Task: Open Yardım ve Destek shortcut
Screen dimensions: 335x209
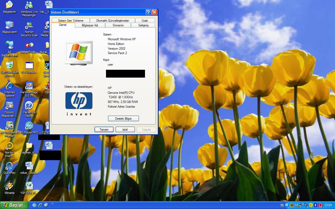Action: pos(29,109)
